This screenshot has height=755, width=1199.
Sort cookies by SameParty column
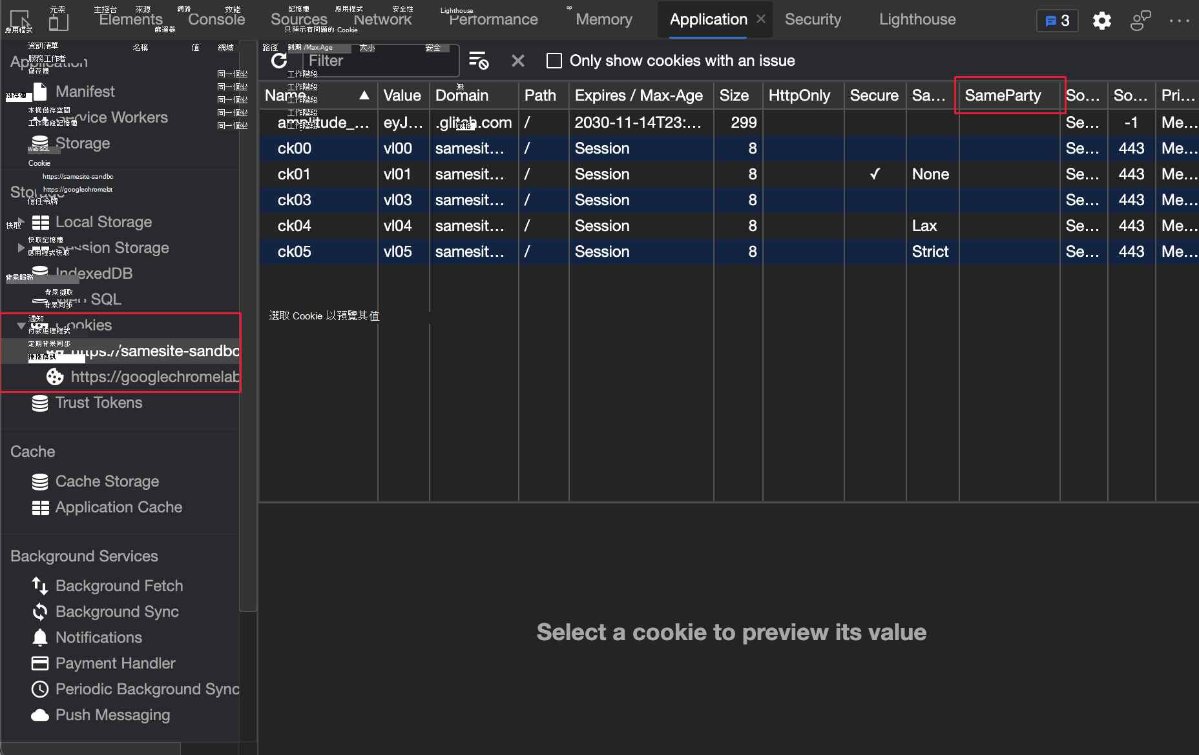click(1010, 96)
